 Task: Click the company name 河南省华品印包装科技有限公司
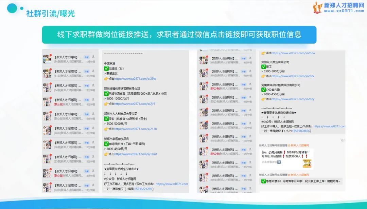281,85
